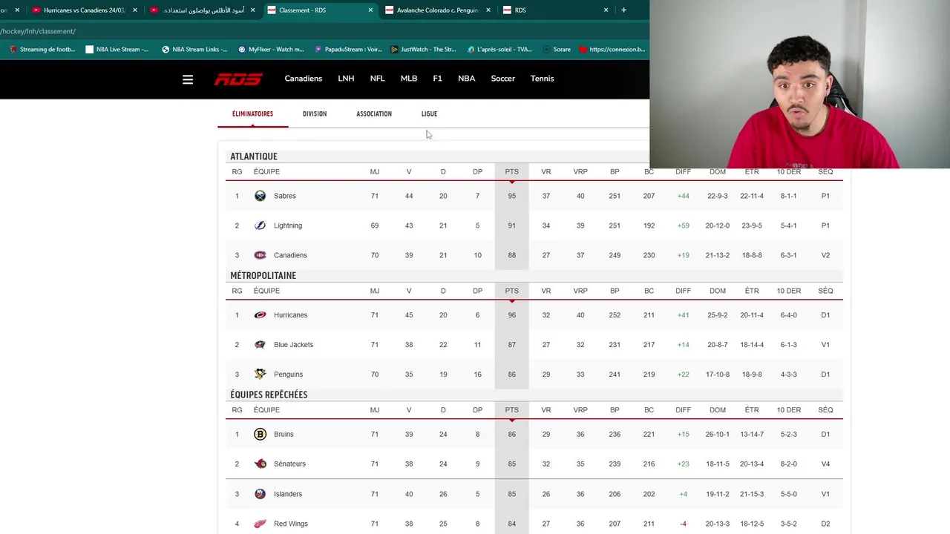The height and width of the screenshot is (534, 950).
Task: Click the Sénateurs team logo
Action: tap(260, 464)
